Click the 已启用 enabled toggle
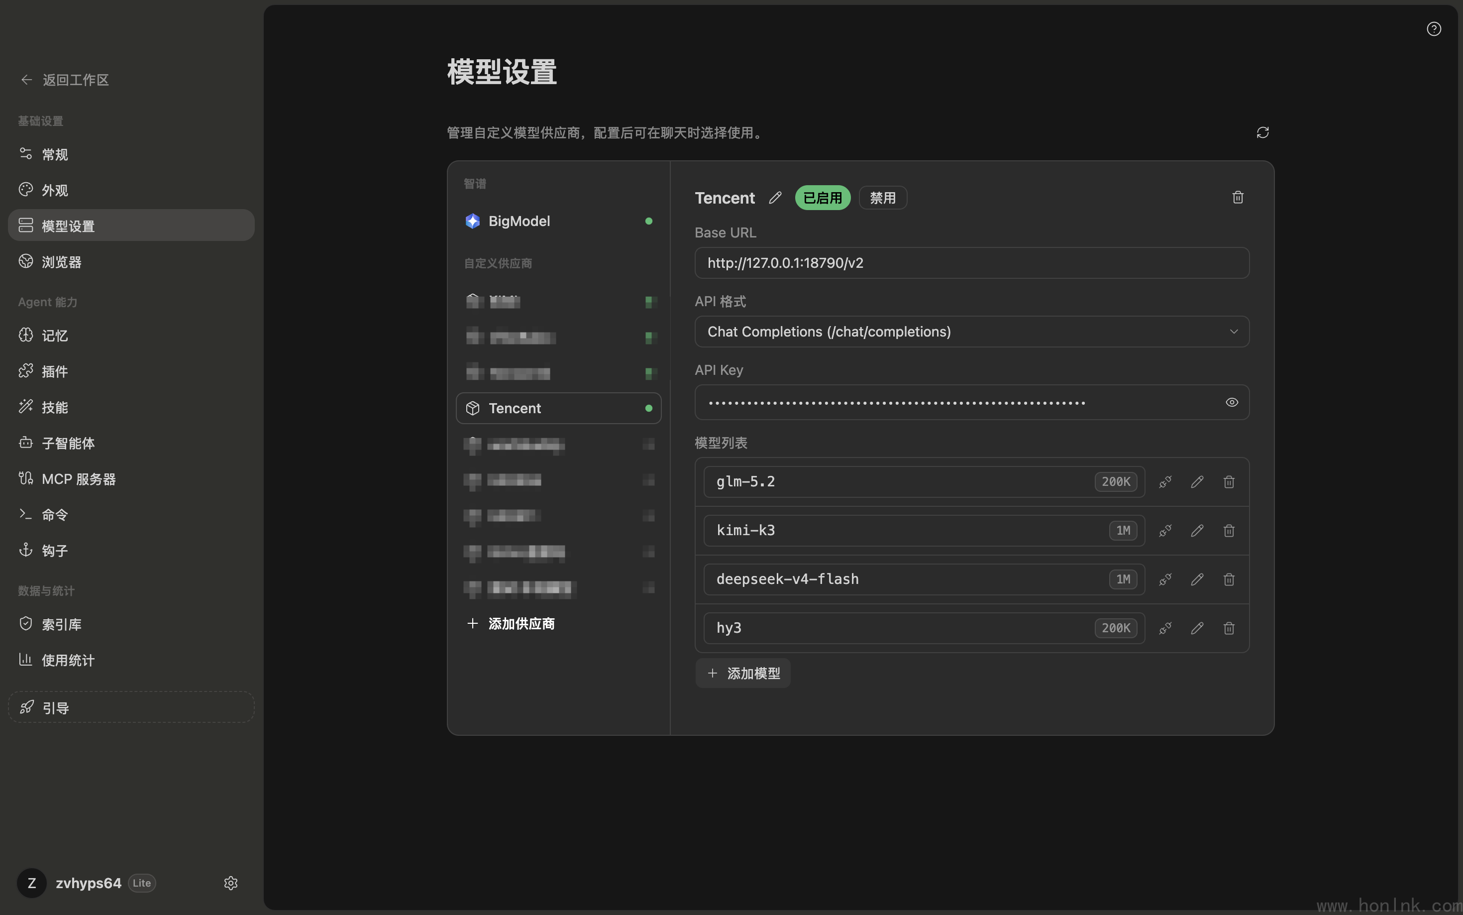Image resolution: width=1463 pixels, height=915 pixels. [x=823, y=198]
